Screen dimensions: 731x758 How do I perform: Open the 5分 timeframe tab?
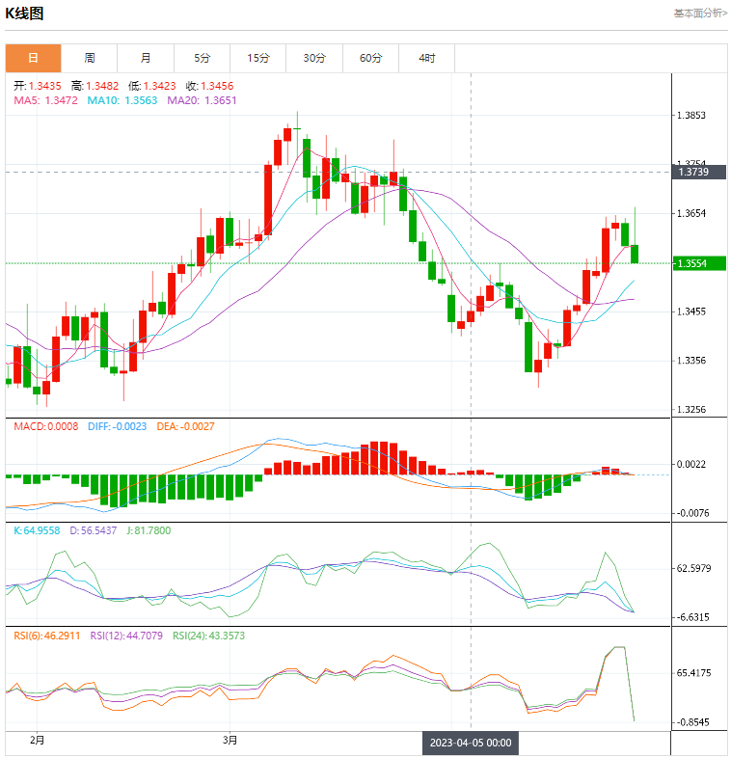pos(203,58)
